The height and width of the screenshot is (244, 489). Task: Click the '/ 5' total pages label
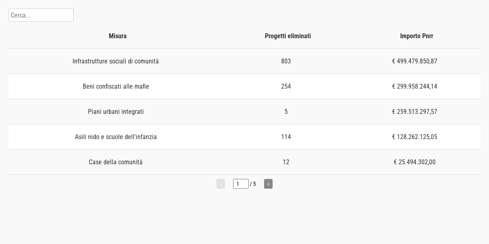[x=253, y=184]
